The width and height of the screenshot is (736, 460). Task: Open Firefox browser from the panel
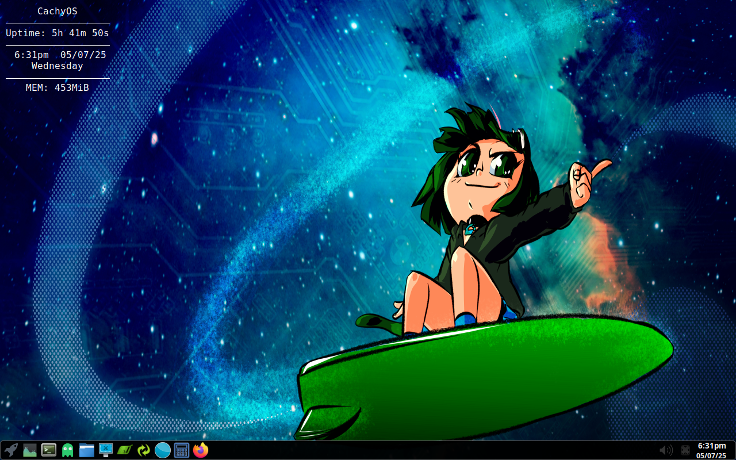pyautogui.click(x=201, y=450)
